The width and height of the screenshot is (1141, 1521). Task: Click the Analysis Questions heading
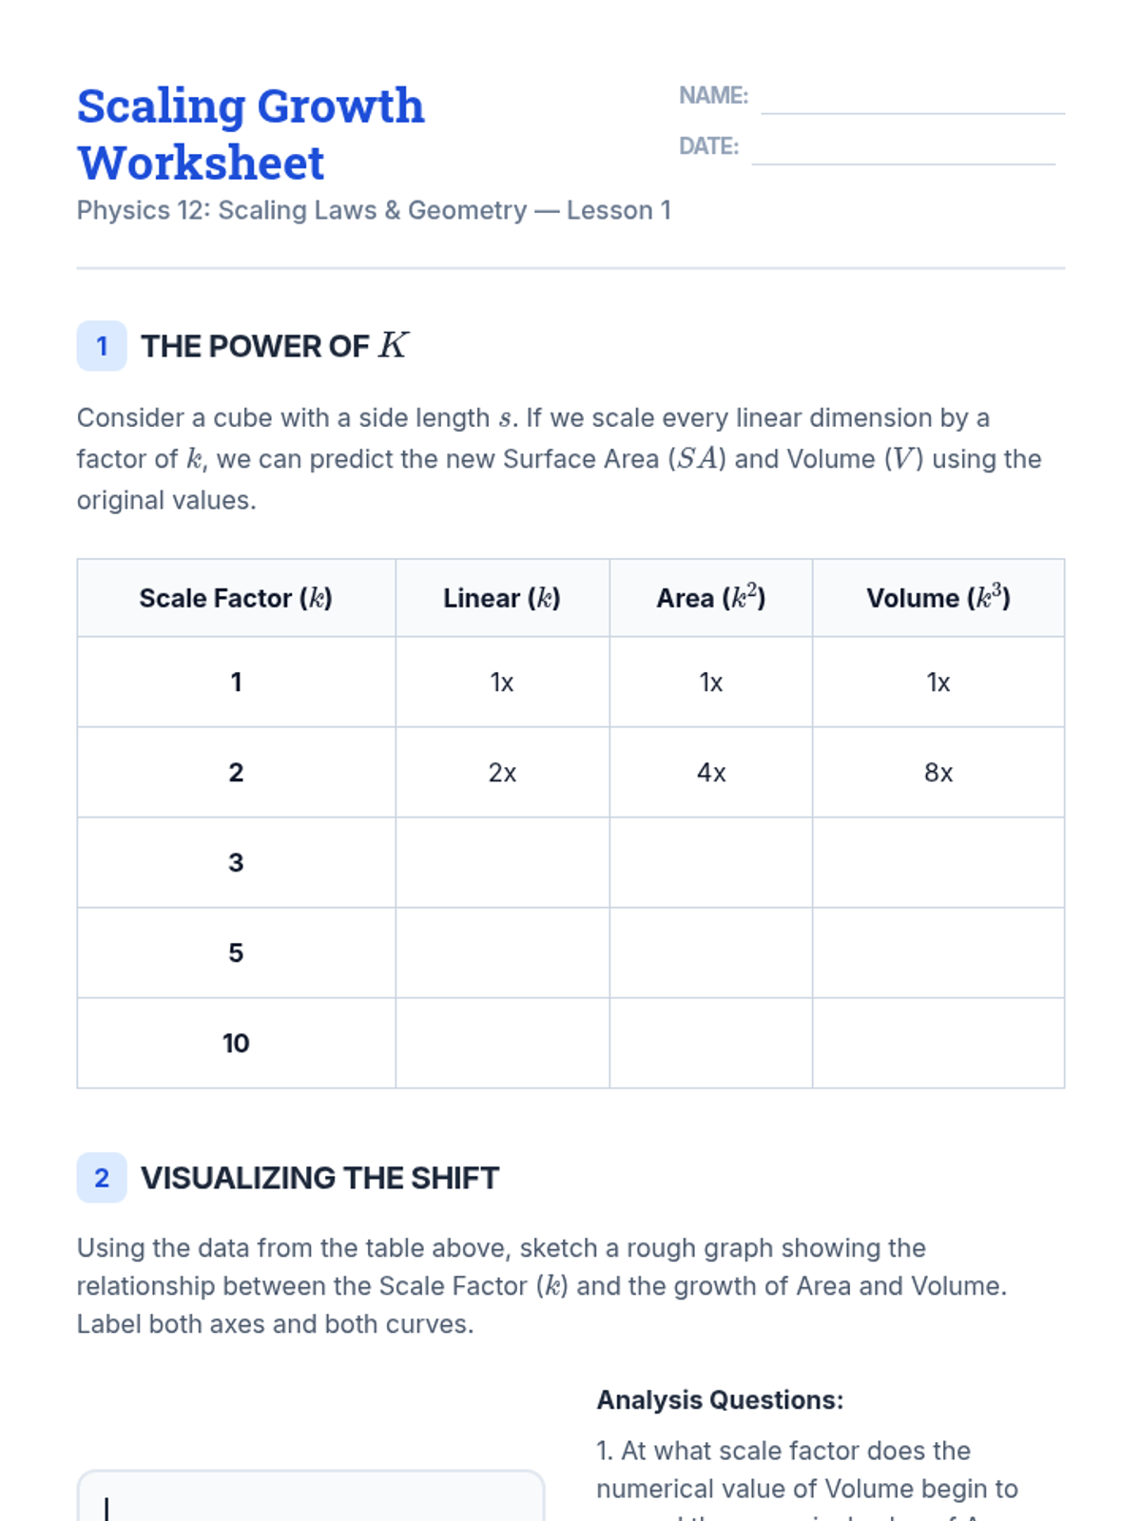pos(720,1400)
